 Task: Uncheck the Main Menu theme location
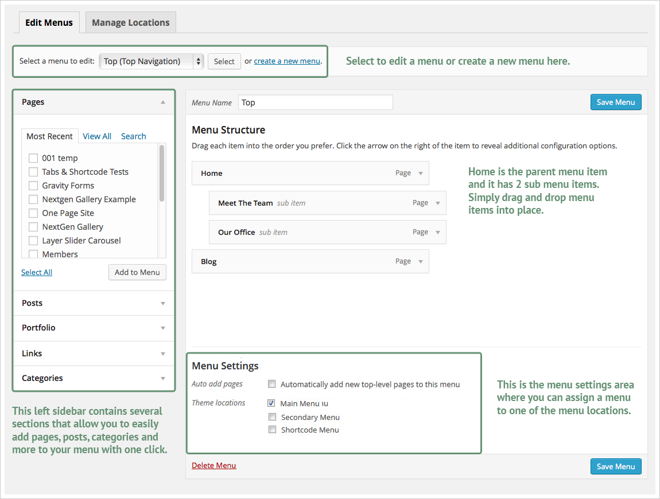point(271,403)
